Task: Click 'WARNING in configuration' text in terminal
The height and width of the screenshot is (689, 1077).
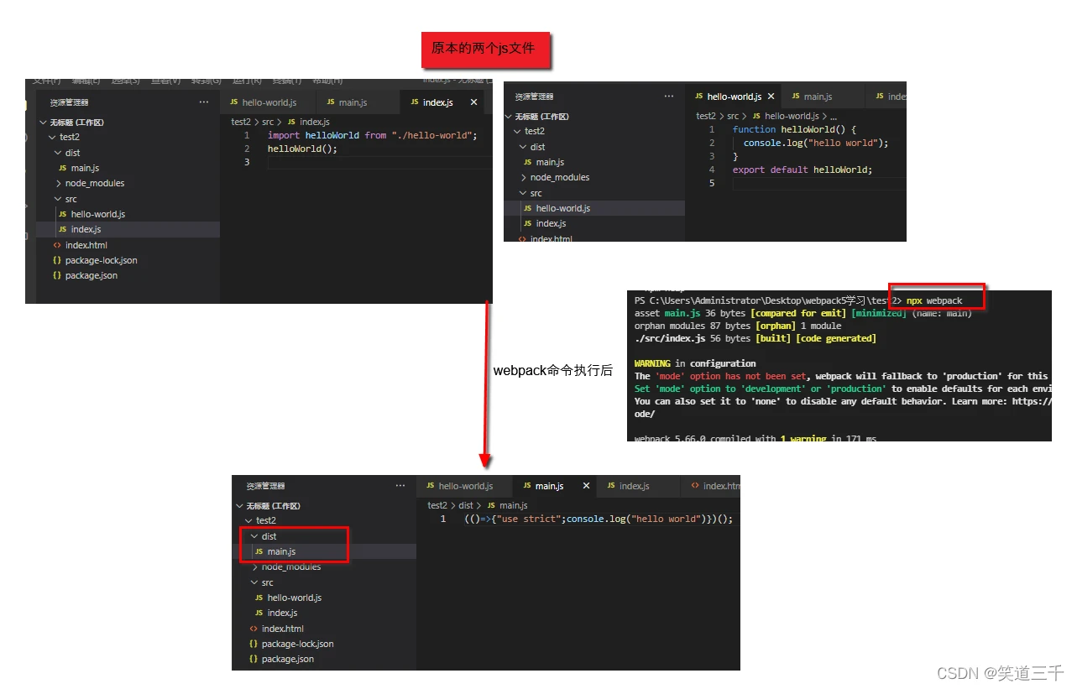Action: (x=695, y=363)
